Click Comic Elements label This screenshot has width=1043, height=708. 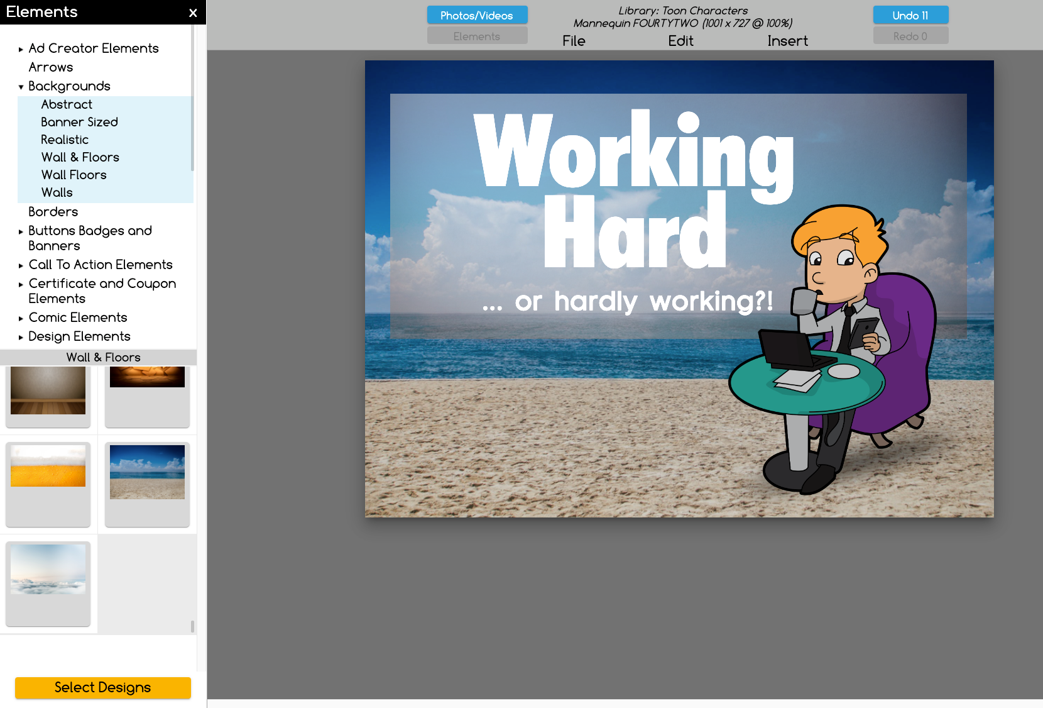[78, 318]
